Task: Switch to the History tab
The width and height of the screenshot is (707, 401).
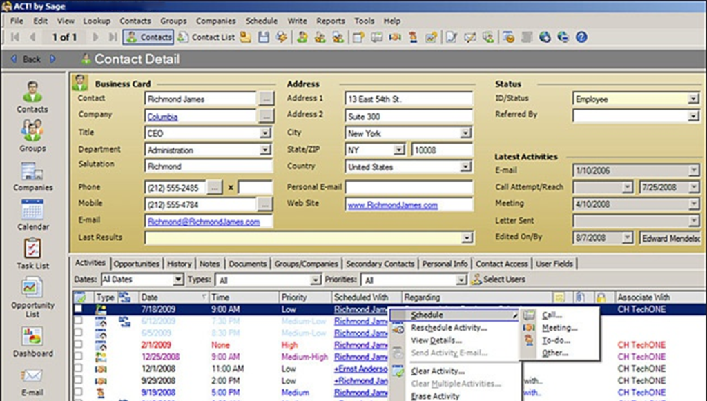Action: (x=179, y=264)
